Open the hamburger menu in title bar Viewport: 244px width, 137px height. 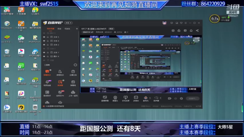(x=186, y=23)
